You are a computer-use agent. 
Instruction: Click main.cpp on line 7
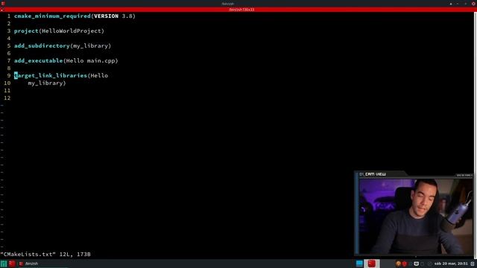coord(101,61)
